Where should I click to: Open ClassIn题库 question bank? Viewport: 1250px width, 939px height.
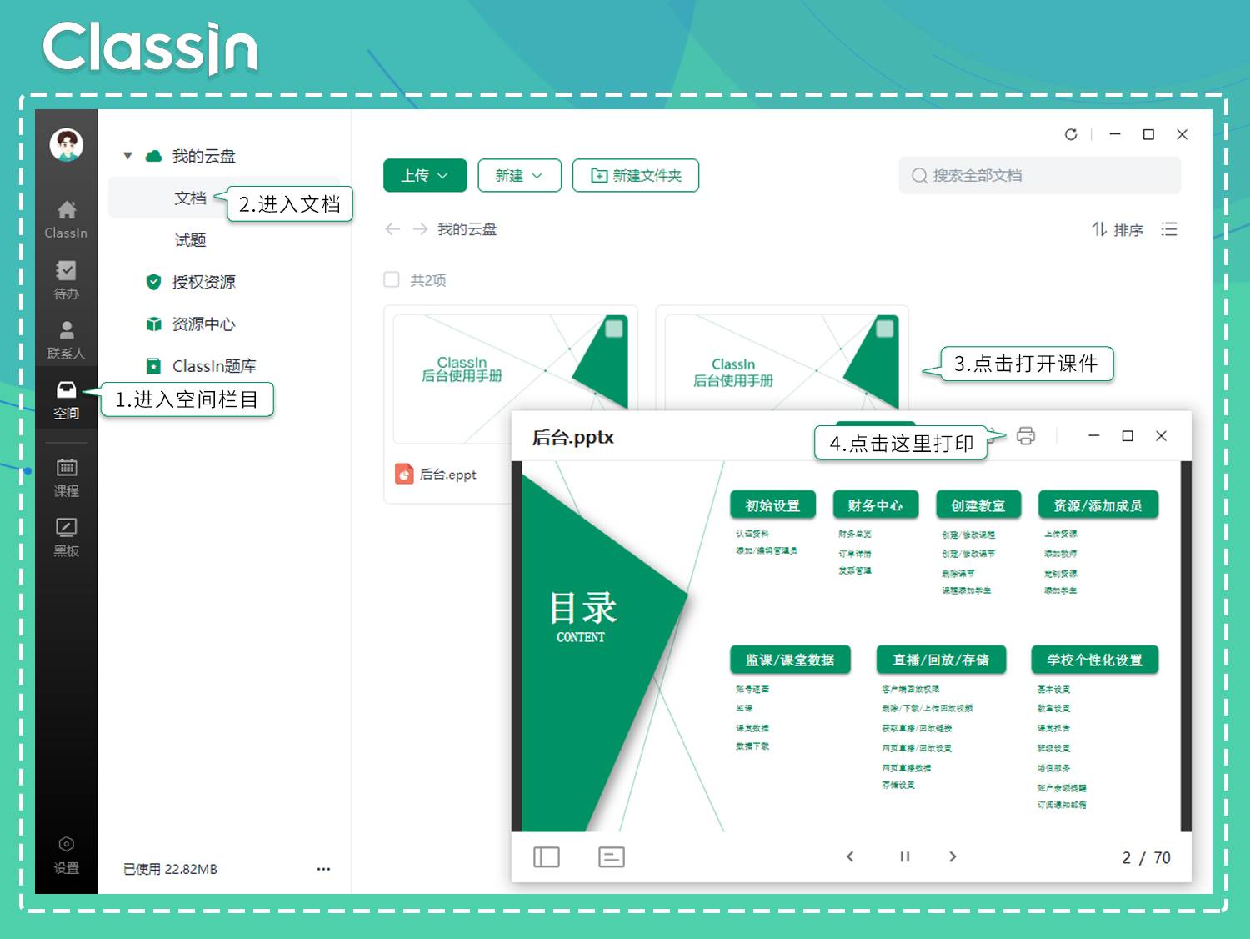tap(214, 365)
